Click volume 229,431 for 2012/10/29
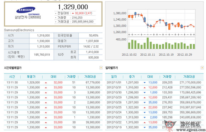Screen dimensions: 206x132 tap(167, 97)
